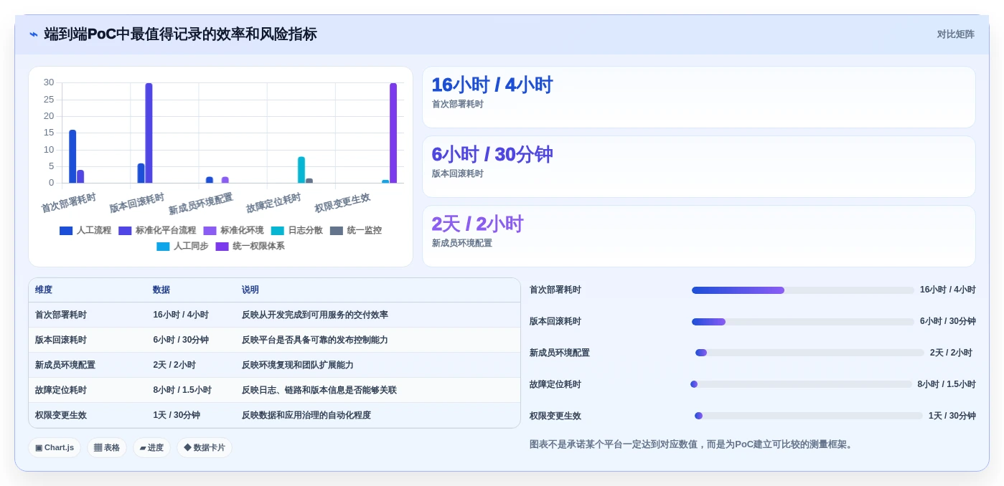Click the 说明 column header

coord(250,290)
